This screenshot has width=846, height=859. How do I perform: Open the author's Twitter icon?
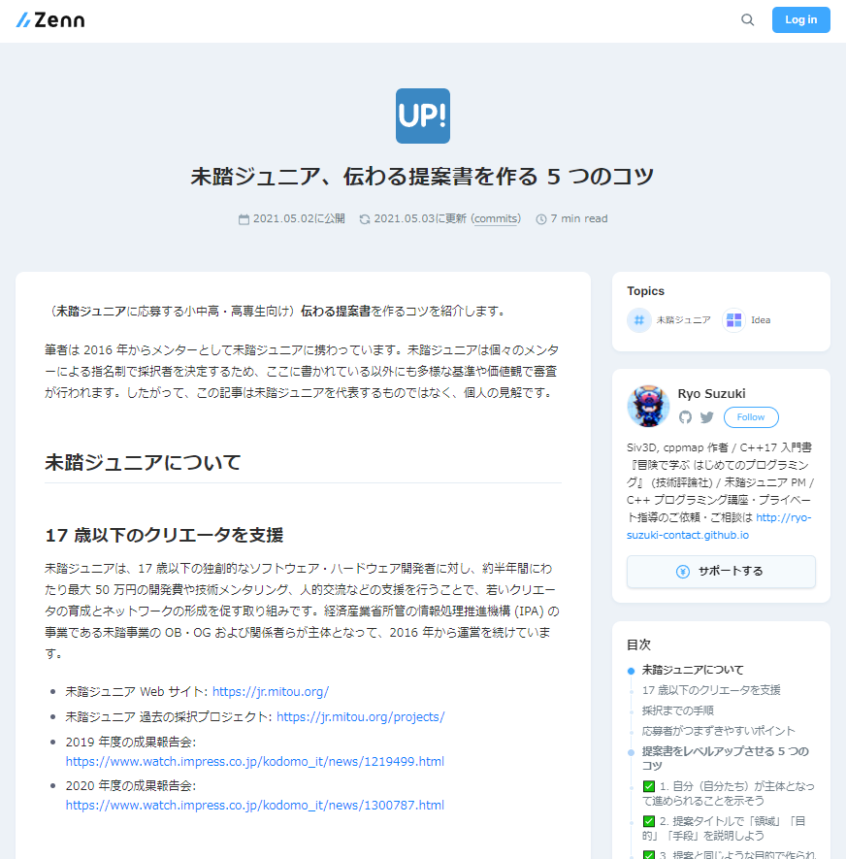pos(707,417)
